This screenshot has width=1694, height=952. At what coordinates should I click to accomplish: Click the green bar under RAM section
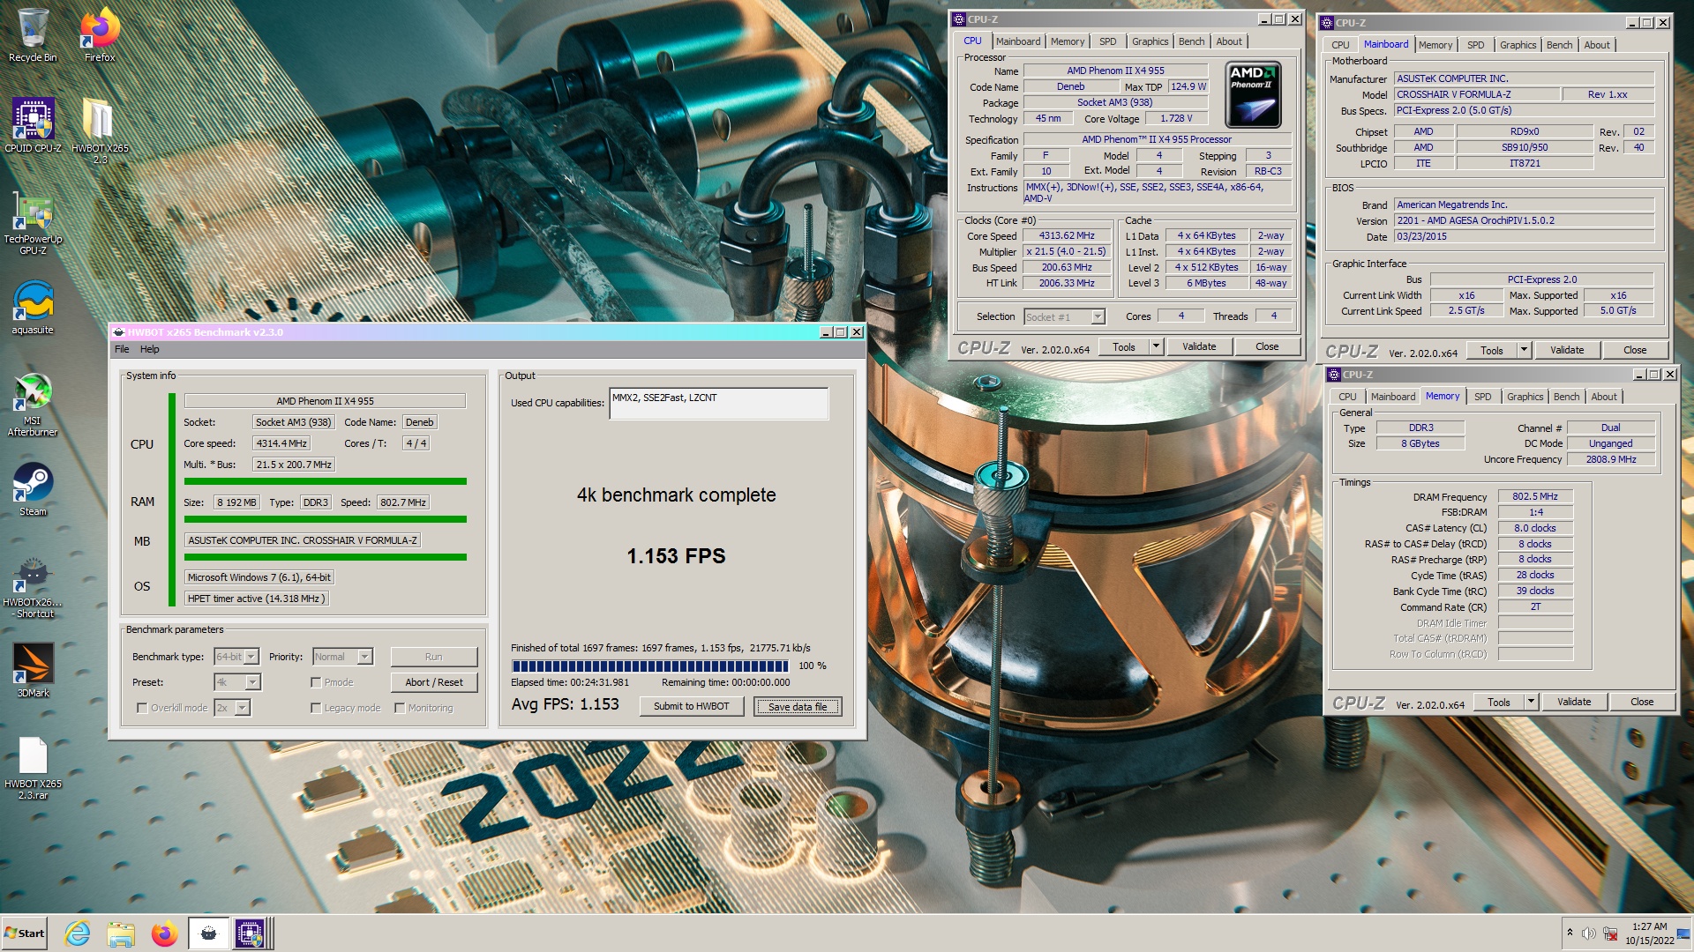[325, 519]
